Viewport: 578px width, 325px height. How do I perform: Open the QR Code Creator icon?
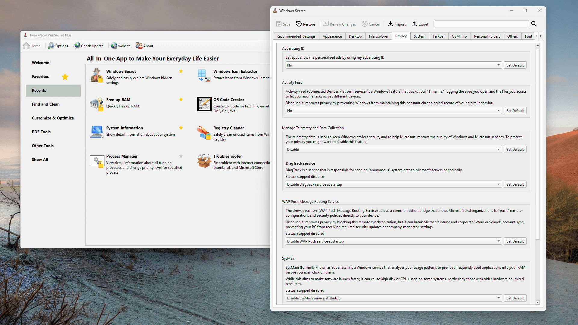tap(204, 104)
